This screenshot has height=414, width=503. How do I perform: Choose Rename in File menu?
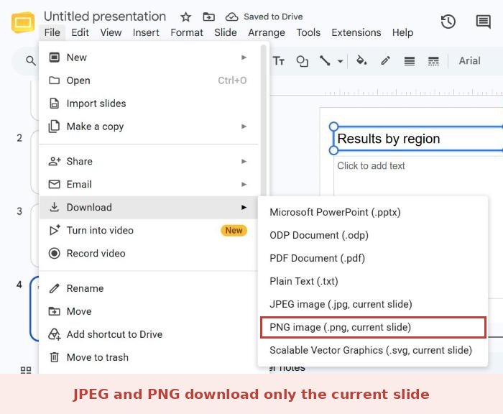(x=149, y=288)
